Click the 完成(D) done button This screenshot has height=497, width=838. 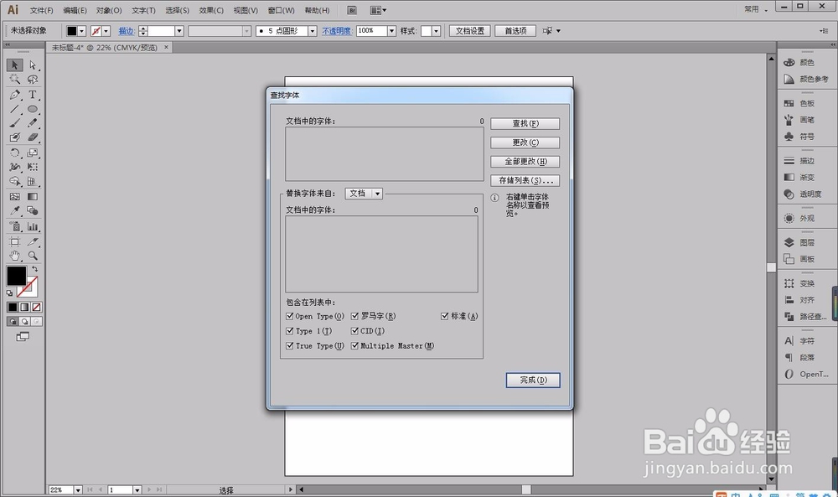tap(533, 380)
